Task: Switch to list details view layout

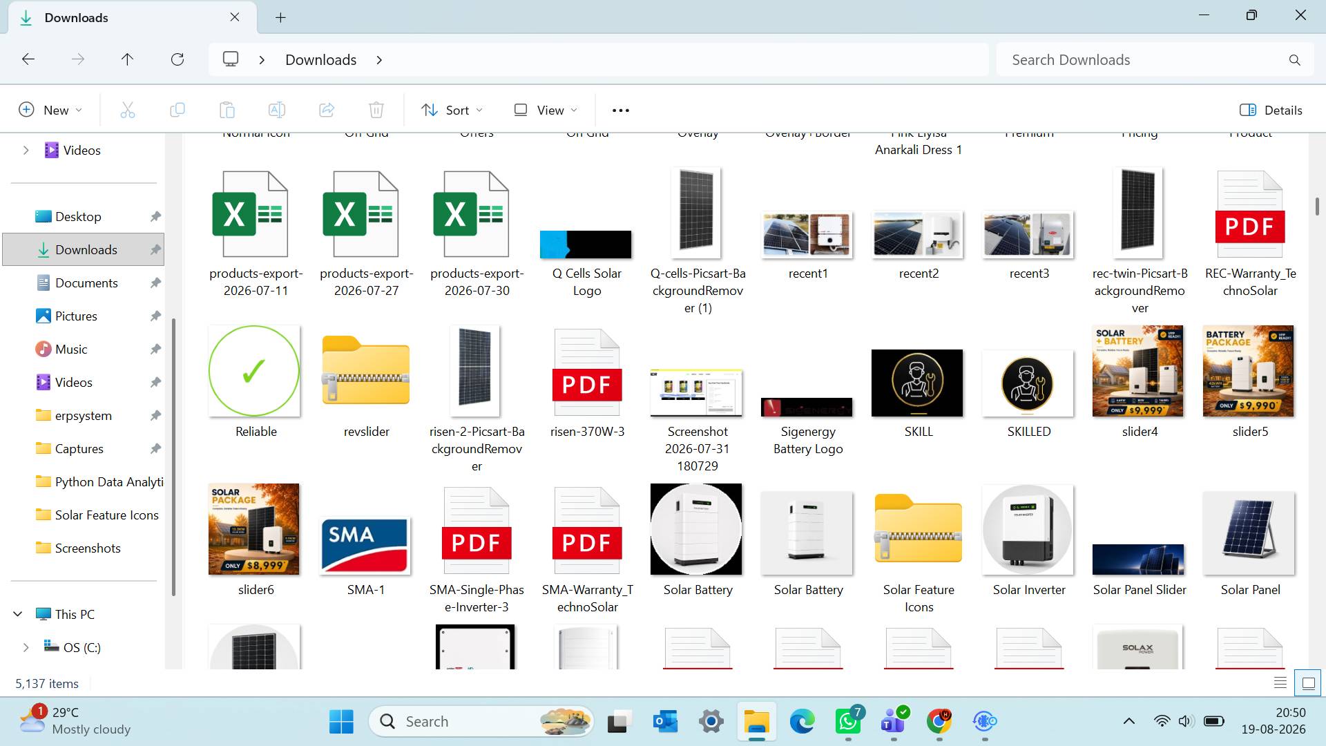Action: (x=1280, y=683)
